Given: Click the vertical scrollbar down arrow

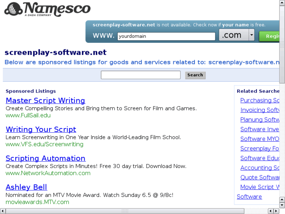Looking at the screenshot, I should coord(282,205).
